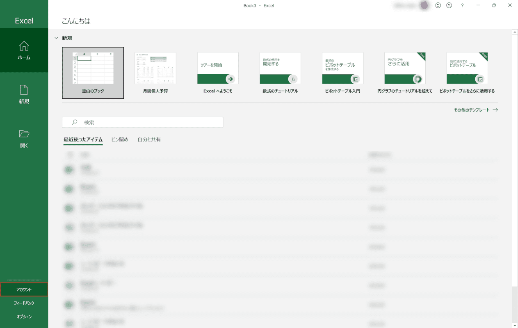The height and width of the screenshot is (328, 518).
Task: Open オプション in the sidebar
Action: coord(24,317)
